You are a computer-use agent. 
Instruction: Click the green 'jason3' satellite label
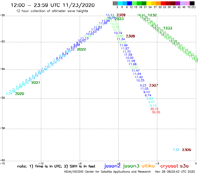131,166
